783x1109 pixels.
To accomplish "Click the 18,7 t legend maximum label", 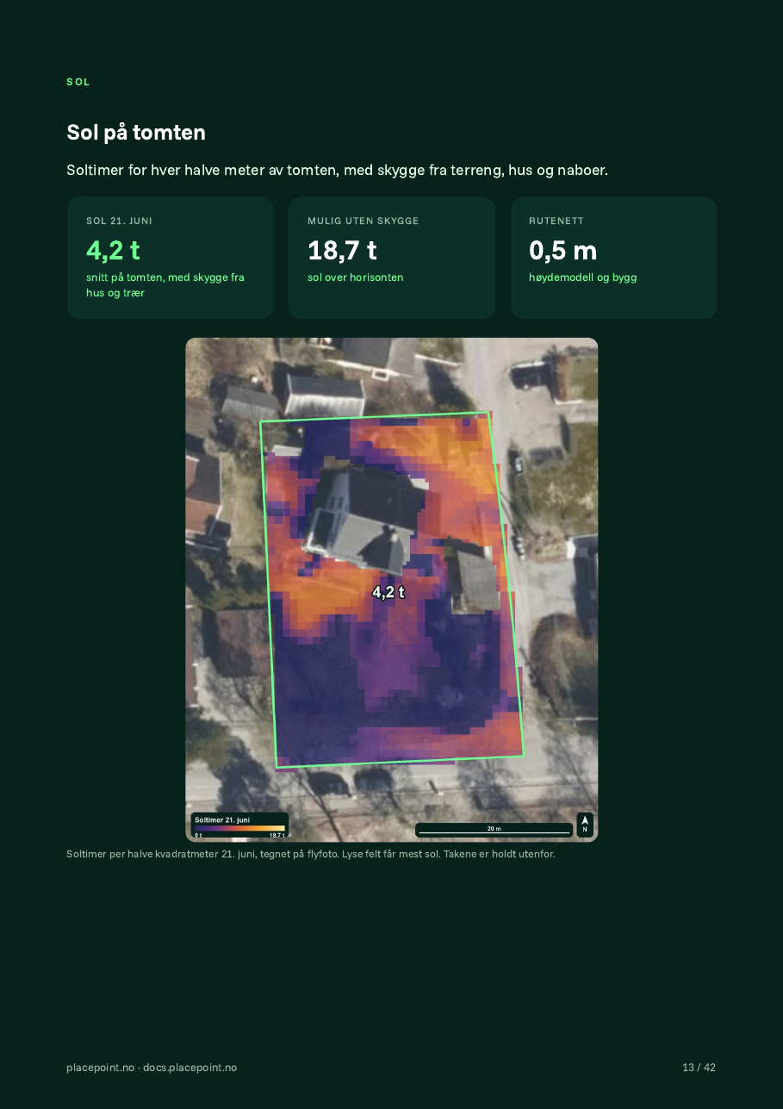I will (x=277, y=835).
